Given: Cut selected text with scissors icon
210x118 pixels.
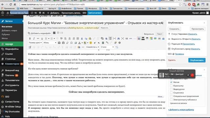Looking at the screenshot, I should [x=82, y=39].
